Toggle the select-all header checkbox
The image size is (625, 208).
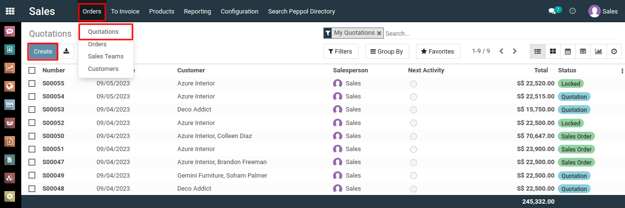[x=32, y=70]
